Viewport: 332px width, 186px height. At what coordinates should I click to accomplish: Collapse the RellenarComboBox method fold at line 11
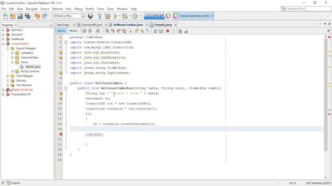(66, 88)
